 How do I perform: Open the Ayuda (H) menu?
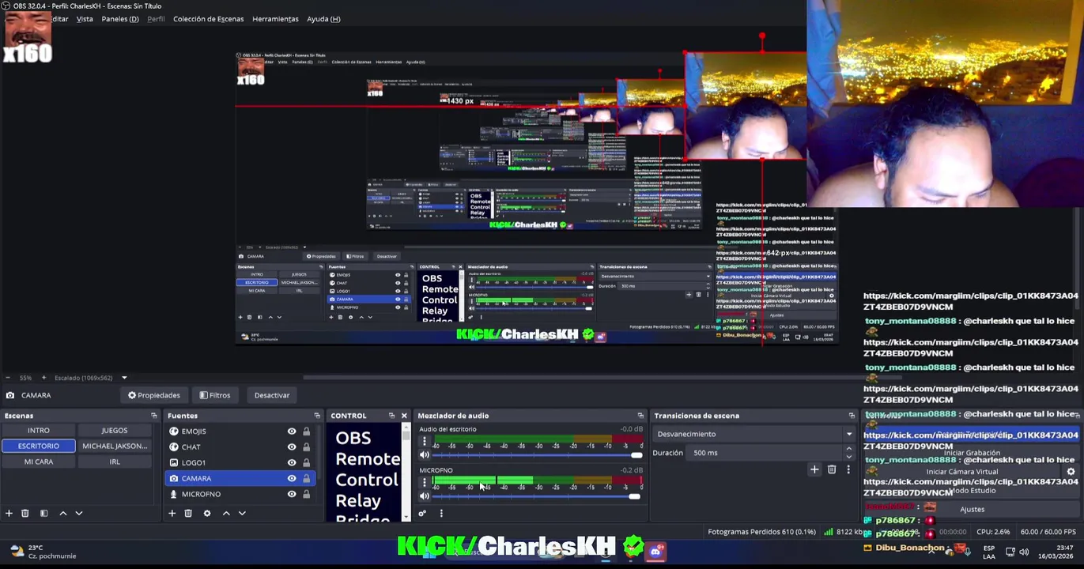click(x=323, y=19)
